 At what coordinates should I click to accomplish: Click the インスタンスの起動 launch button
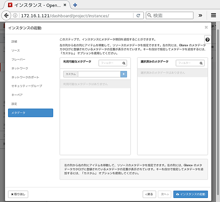pyautogui.click(x=191, y=194)
